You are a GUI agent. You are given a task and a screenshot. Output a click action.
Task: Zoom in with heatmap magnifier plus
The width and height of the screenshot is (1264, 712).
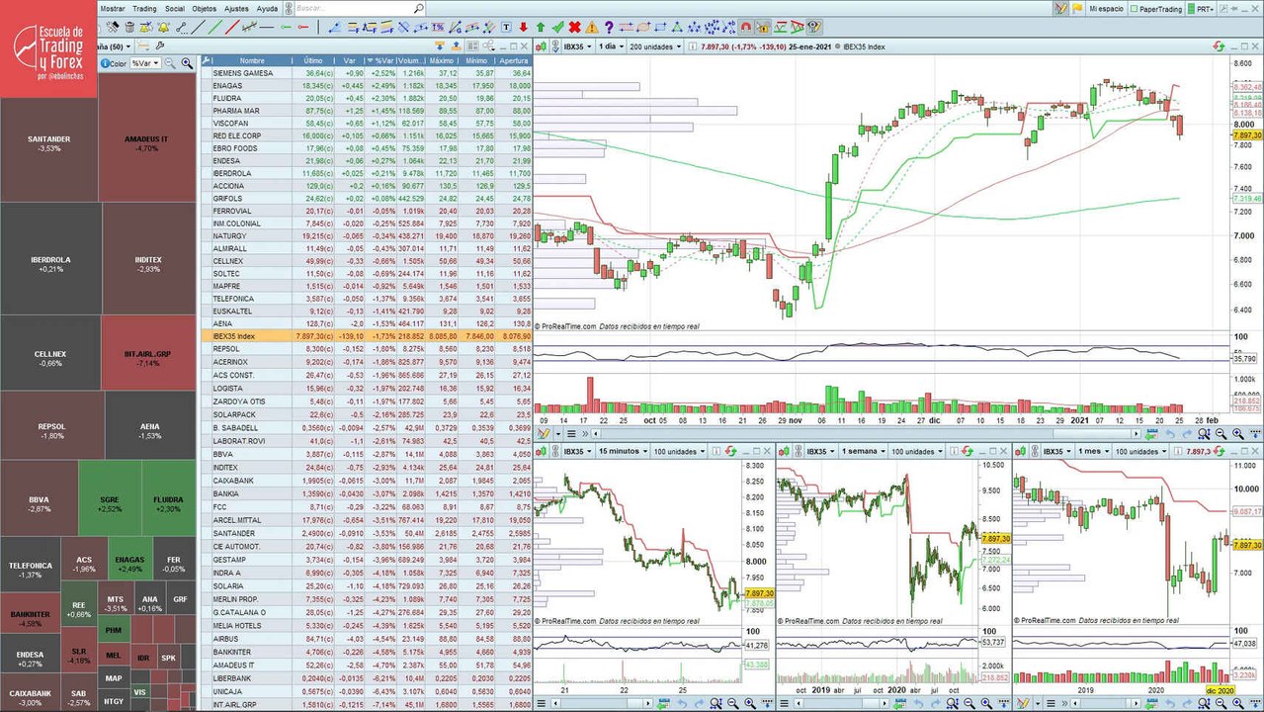point(187,63)
